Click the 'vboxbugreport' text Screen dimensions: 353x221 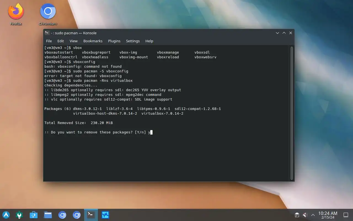[x=96, y=52]
